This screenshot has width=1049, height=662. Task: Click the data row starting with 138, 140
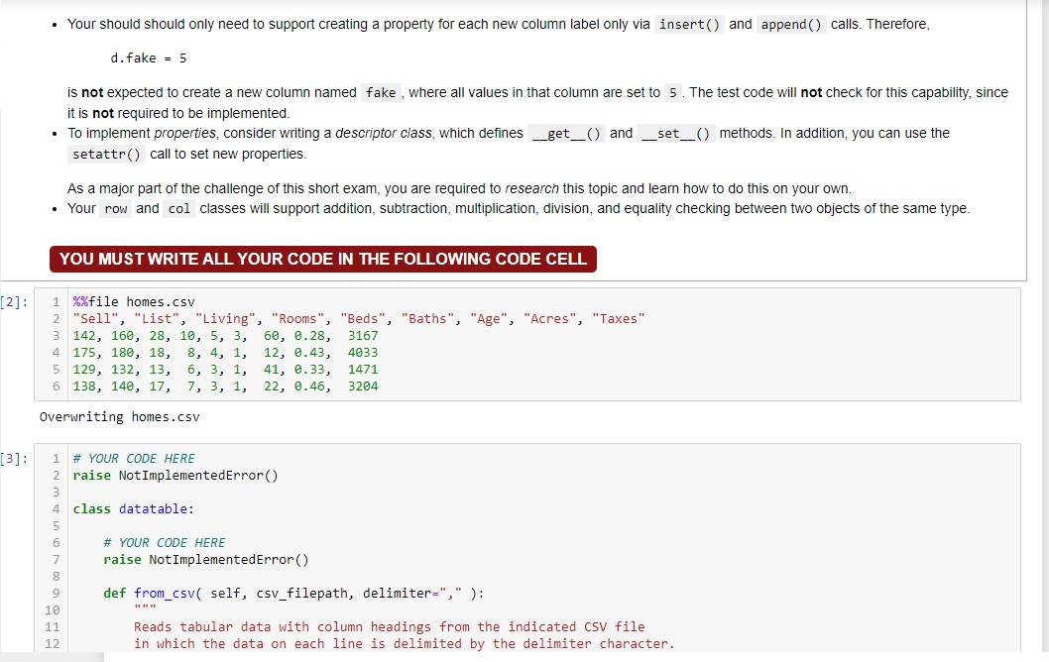point(225,386)
